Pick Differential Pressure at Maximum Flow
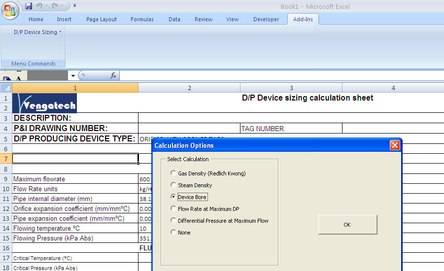The height and width of the screenshot is (271, 444). click(173, 221)
